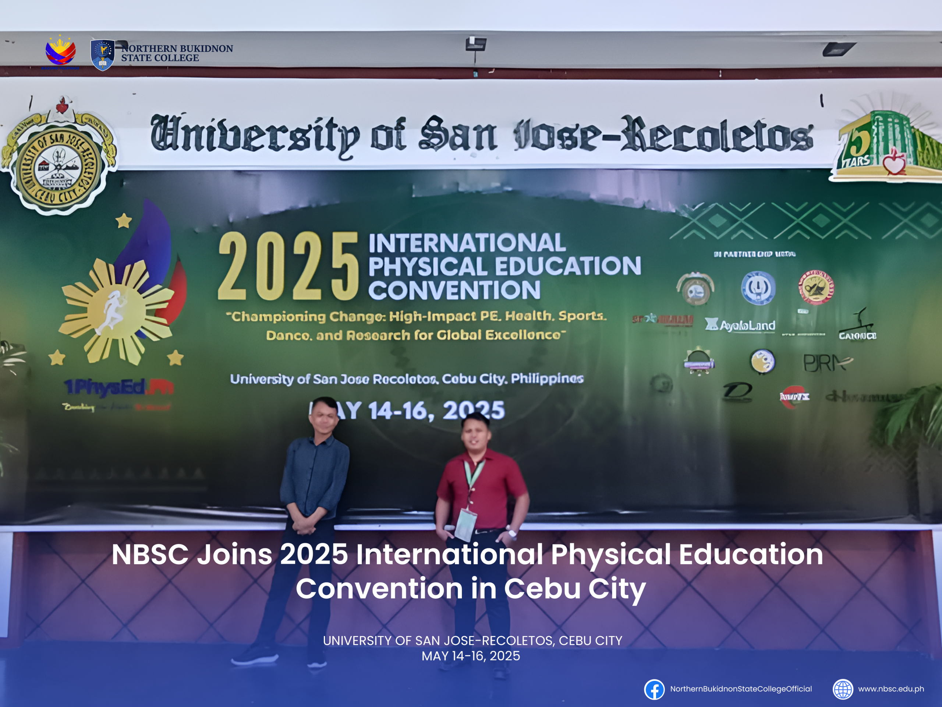
Task: Click the stylized D sponsor logo
Action: (x=737, y=393)
